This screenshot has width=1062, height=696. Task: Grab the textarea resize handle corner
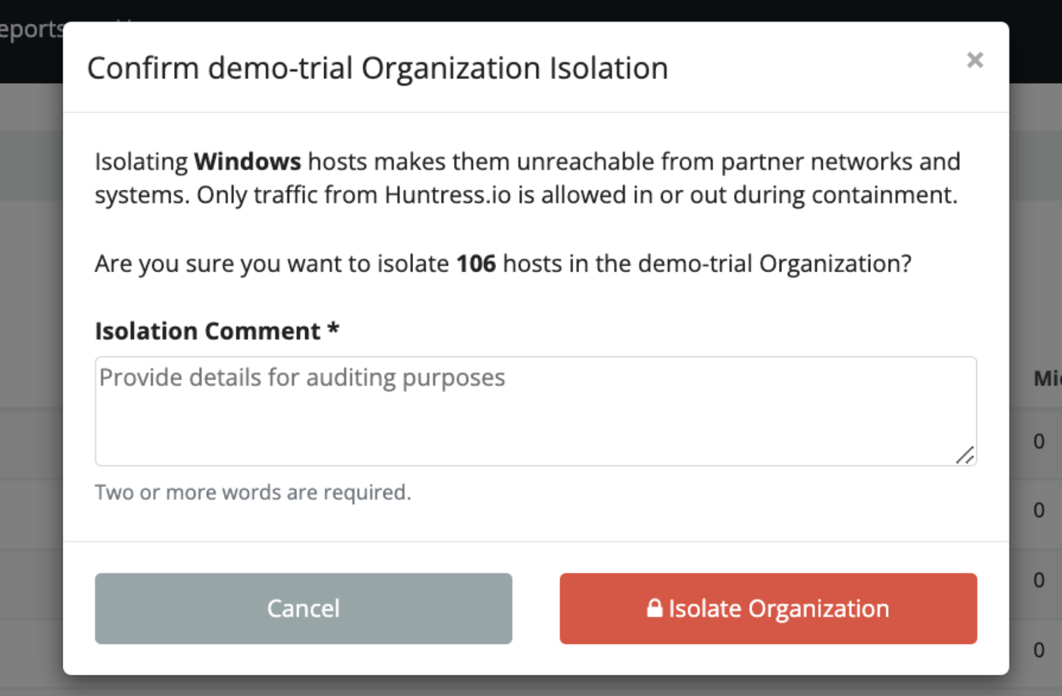(965, 455)
